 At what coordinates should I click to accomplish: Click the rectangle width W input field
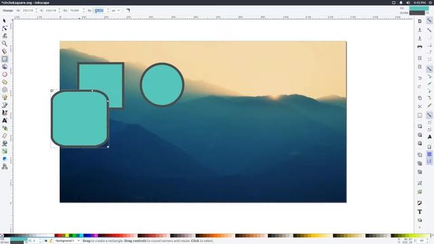click(x=28, y=11)
